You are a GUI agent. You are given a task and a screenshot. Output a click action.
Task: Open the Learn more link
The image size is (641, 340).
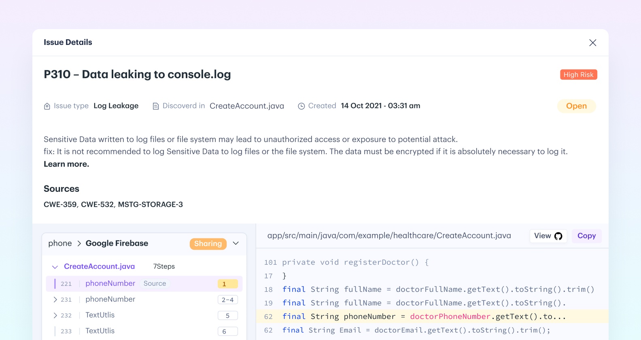(66, 164)
